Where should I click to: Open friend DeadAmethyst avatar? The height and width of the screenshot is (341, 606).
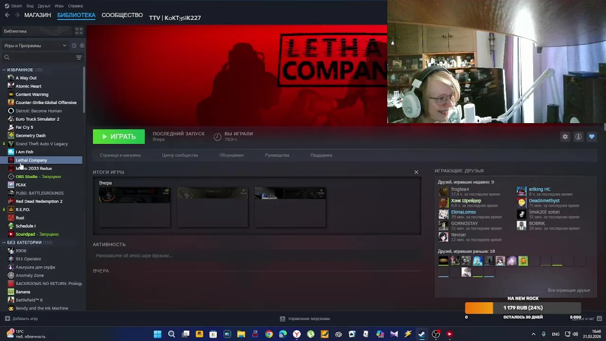521,203
